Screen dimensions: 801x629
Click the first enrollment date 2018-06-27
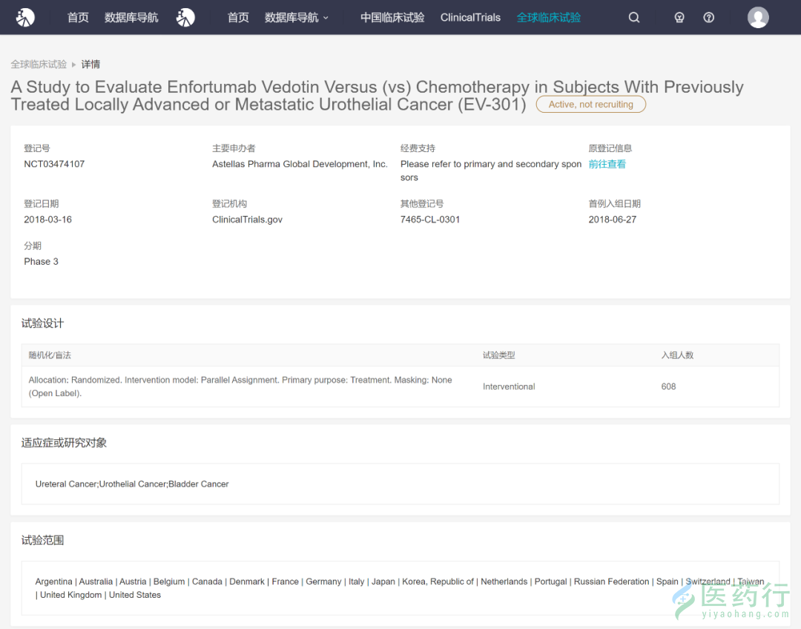coord(613,220)
